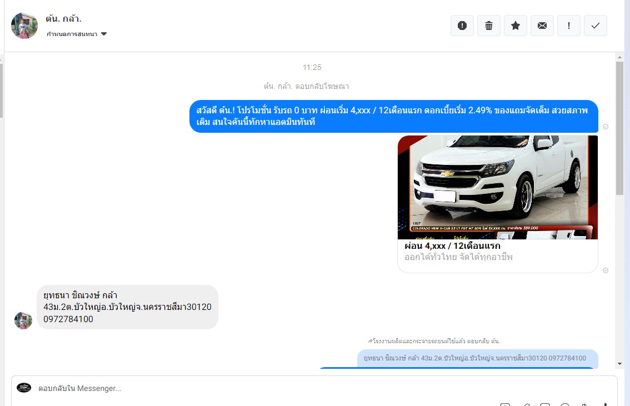The width and height of the screenshot is (630, 406).
Task: Click the status check icon beside car ad card
Action: [606, 270]
